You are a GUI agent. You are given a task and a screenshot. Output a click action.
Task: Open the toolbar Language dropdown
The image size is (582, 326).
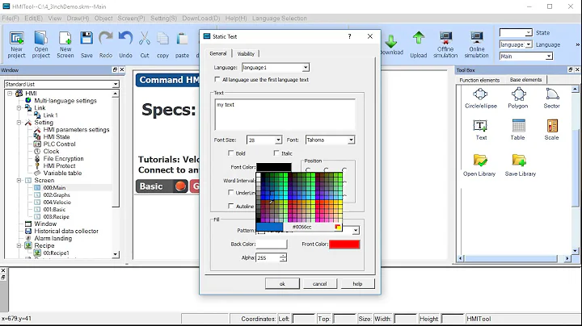(528, 44)
